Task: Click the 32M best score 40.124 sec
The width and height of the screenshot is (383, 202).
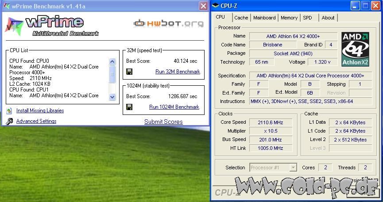Action: point(186,61)
